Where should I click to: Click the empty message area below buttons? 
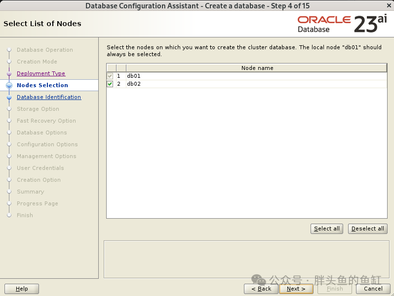click(x=246, y=260)
